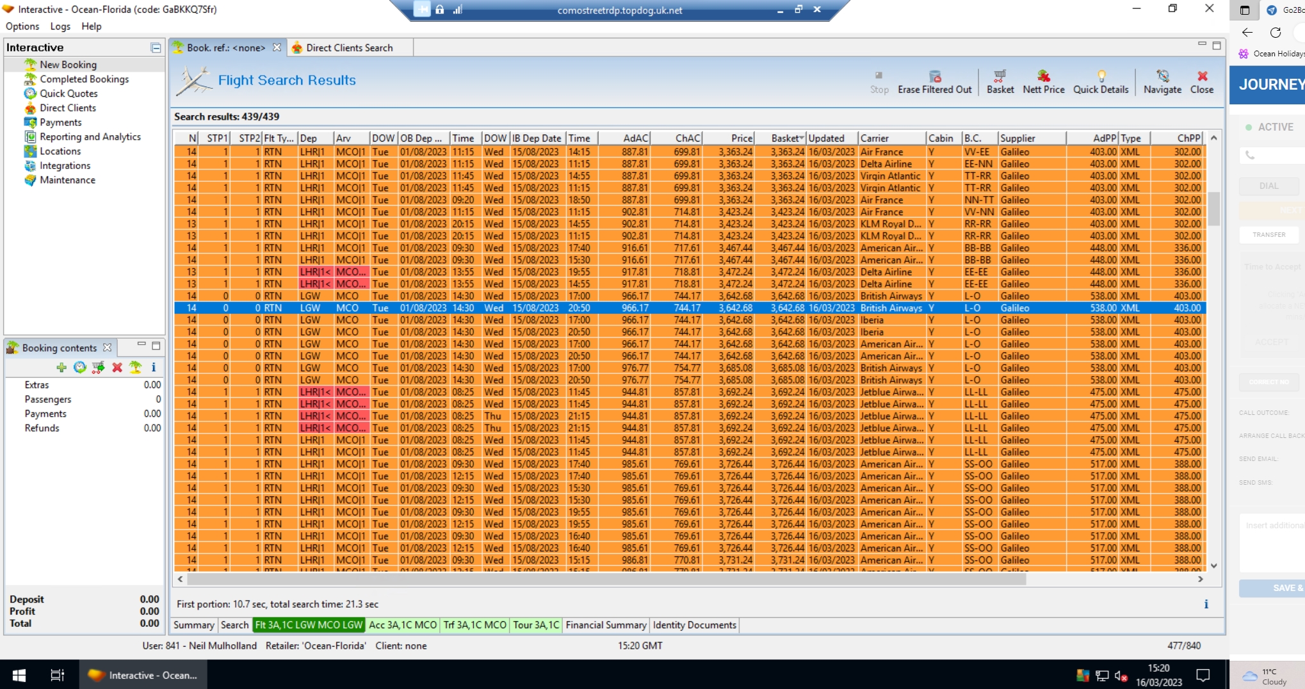
Task: Close the Booking contents tab
Action: point(107,347)
